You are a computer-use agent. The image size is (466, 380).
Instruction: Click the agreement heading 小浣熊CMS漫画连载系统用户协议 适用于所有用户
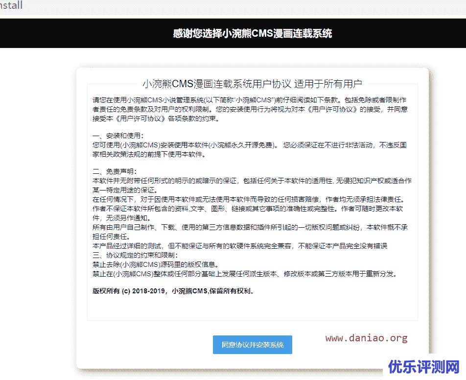[x=252, y=84]
